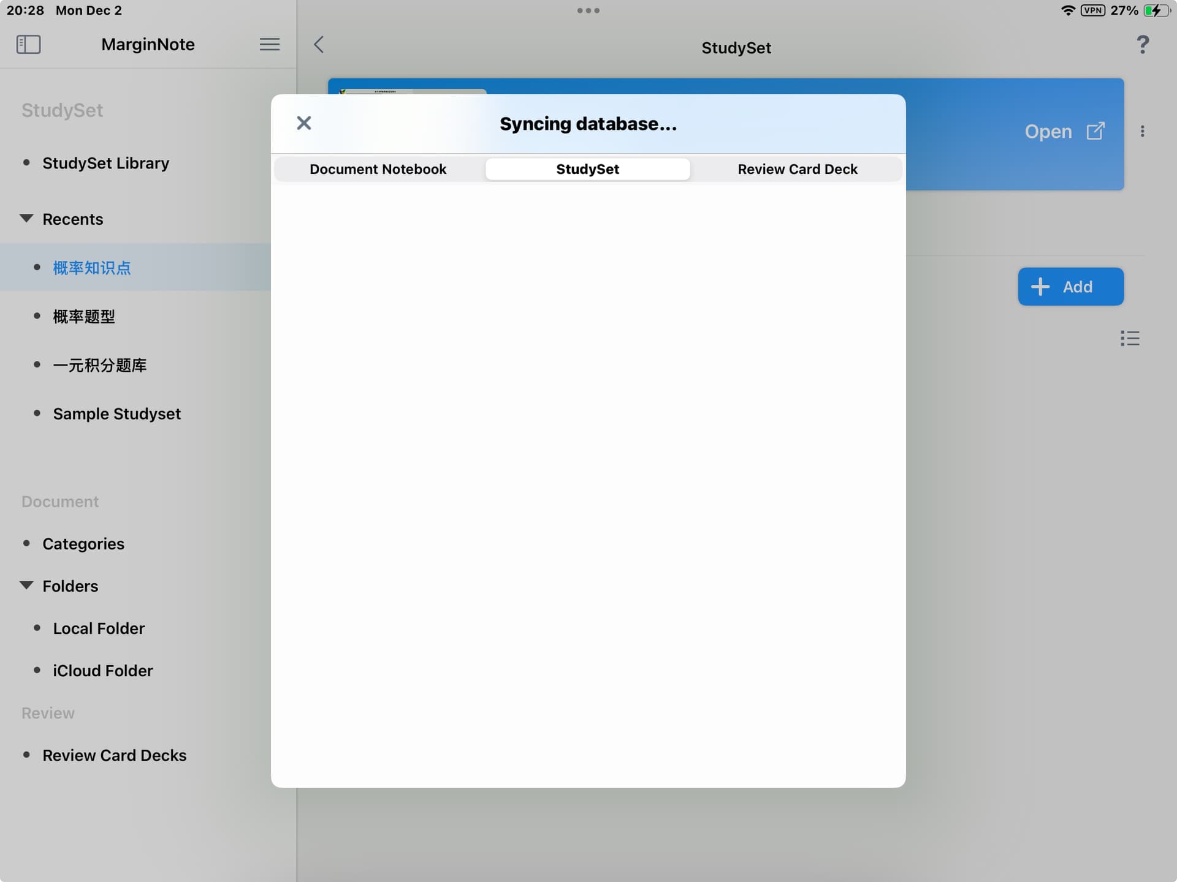This screenshot has height=882, width=1177.
Task: Open help with the question mark icon
Action: click(x=1142, y=44)
